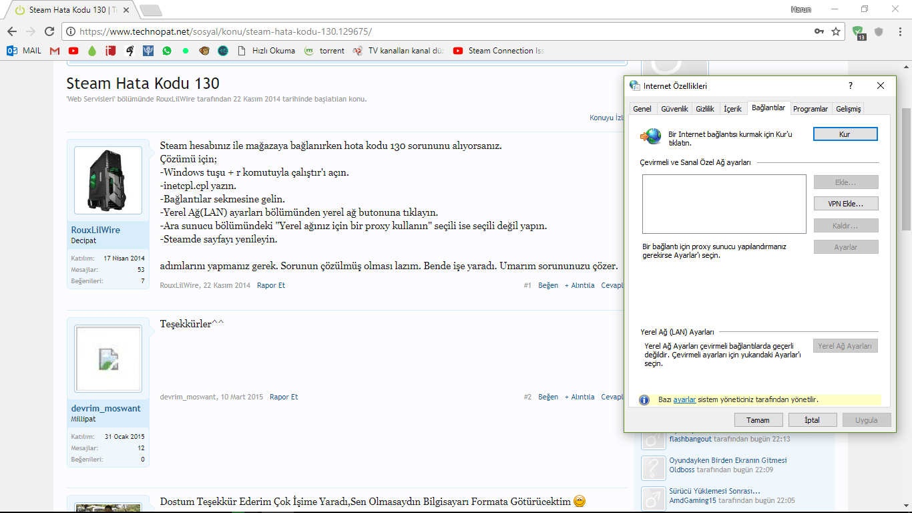Screen dimensions: 912x513
Task: Go to the Programlar tab
Action: (x=811, y=109)
